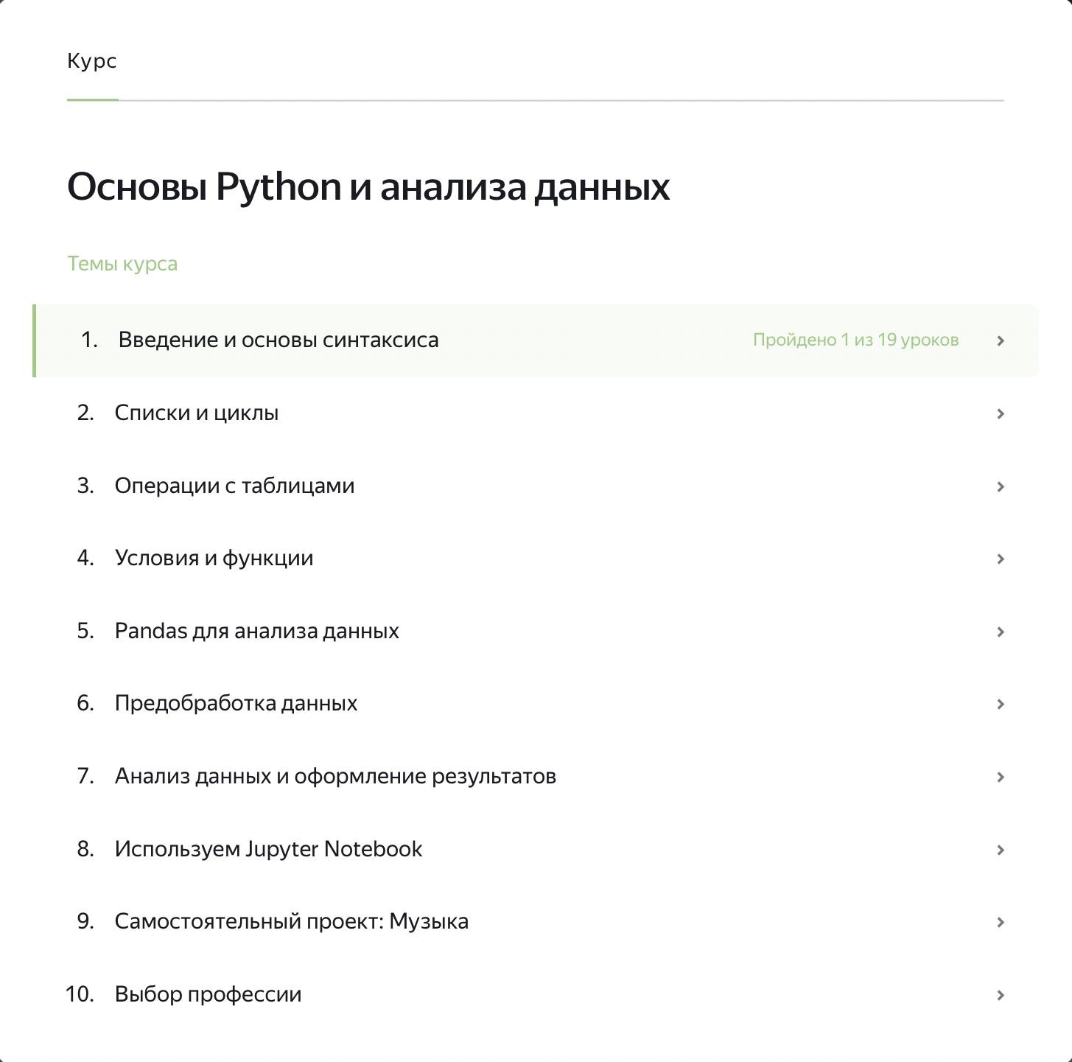Image resolution: width=1072 pixels, height=1062 pixels.
Task: Expand chevron of Pandas для анализа данных
Action: pos(1001,632)
